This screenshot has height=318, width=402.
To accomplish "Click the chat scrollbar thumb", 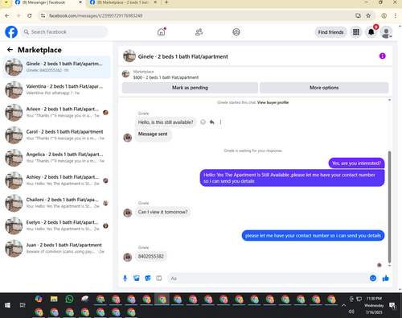I will pos(389,207).
